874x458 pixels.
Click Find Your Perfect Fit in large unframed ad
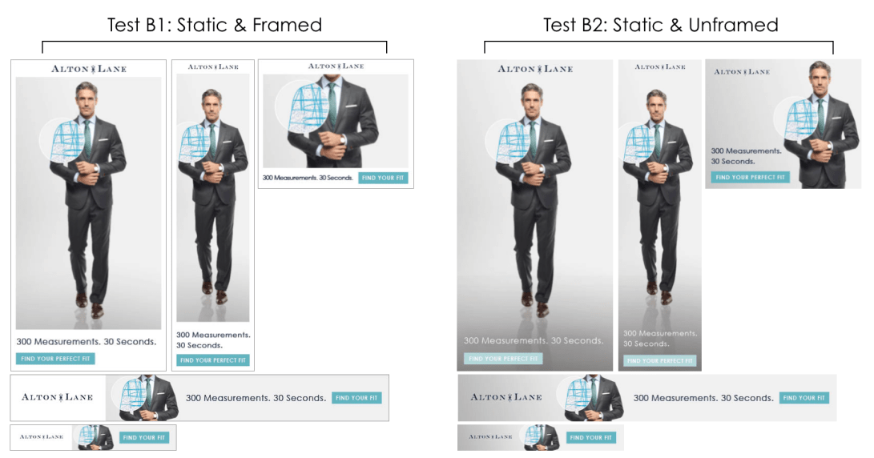503,359
